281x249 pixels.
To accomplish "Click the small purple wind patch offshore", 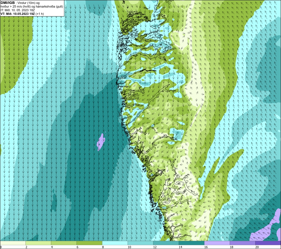I will (101, 142).
